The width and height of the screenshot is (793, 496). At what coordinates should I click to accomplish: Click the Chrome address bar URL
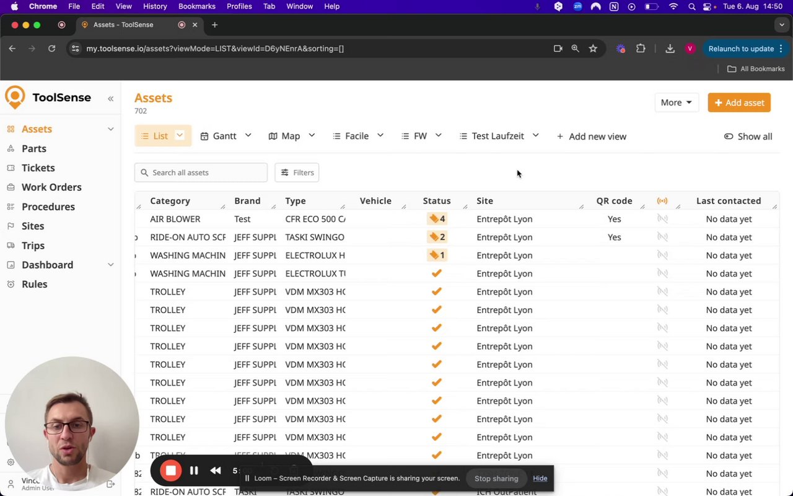215,48
